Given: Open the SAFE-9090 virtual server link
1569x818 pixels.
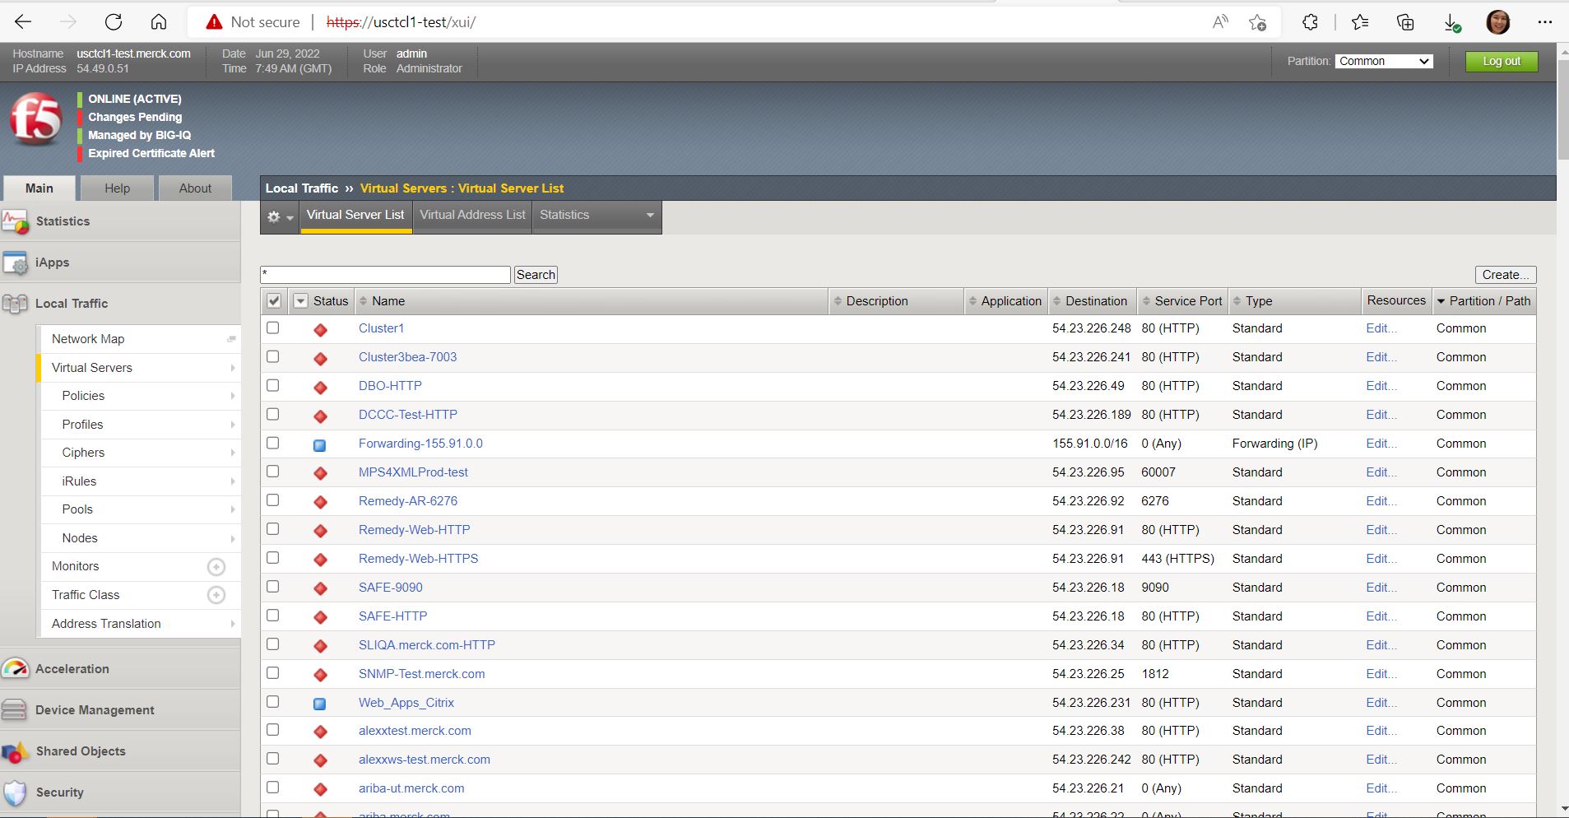Looking at the screenshot, I should pos(390,587).
